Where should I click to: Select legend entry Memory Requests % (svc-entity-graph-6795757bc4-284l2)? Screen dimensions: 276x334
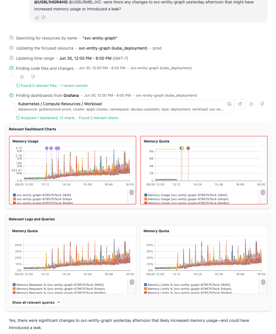click(x=60, y=285)
